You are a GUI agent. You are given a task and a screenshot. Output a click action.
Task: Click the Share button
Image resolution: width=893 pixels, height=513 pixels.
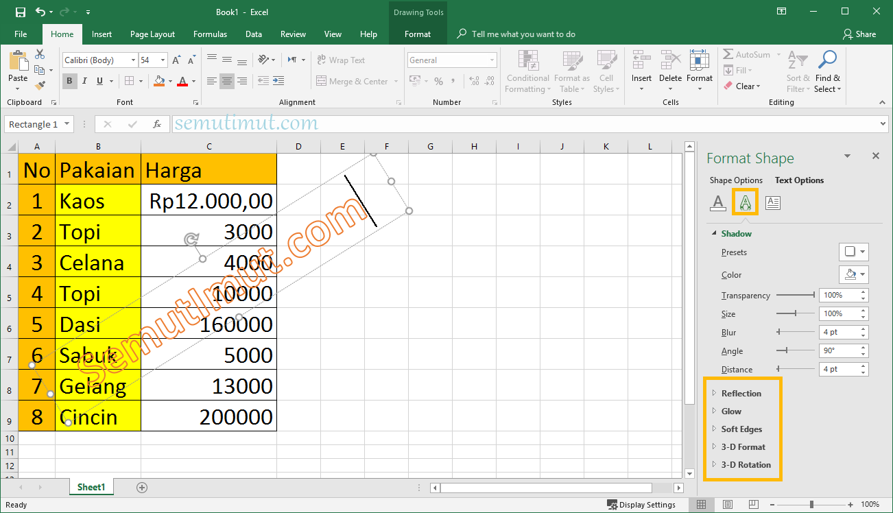(859, 34)
